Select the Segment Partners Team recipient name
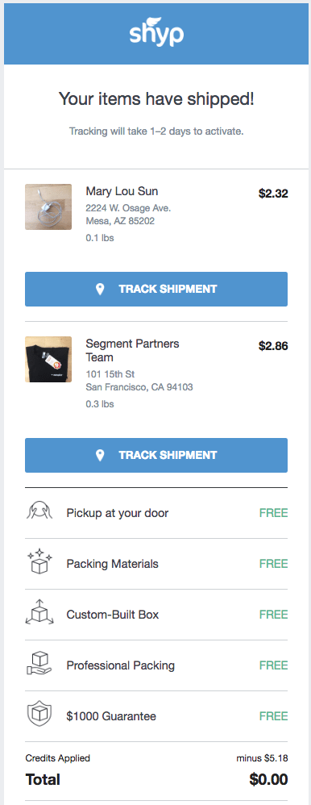This screenshot has height=805, width=311. [132, 351]
